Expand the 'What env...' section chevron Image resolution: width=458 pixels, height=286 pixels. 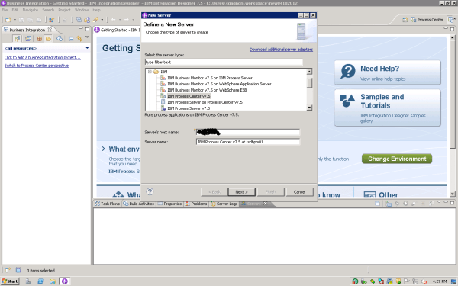tap(103, 149)
